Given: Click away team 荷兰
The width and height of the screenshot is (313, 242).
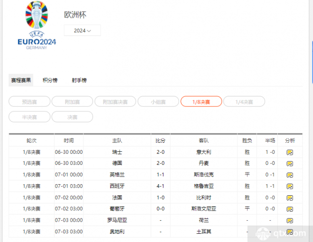Looking at the screenshot, I should coord(204,220).
